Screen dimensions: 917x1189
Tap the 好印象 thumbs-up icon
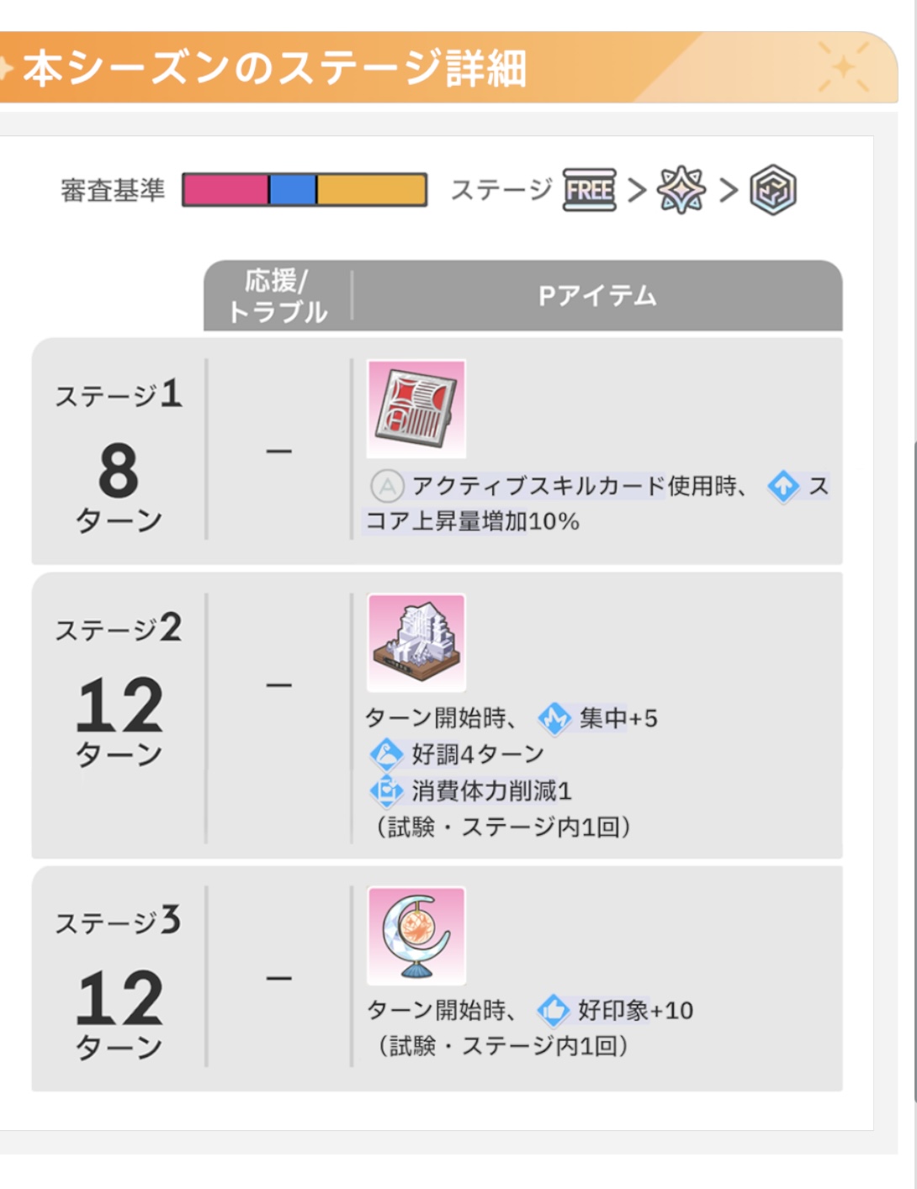point(553,1010)
